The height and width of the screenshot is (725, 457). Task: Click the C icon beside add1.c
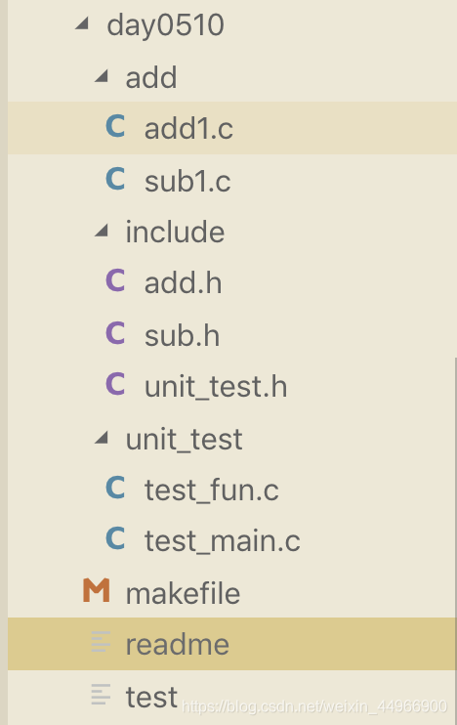pos(115,126)
